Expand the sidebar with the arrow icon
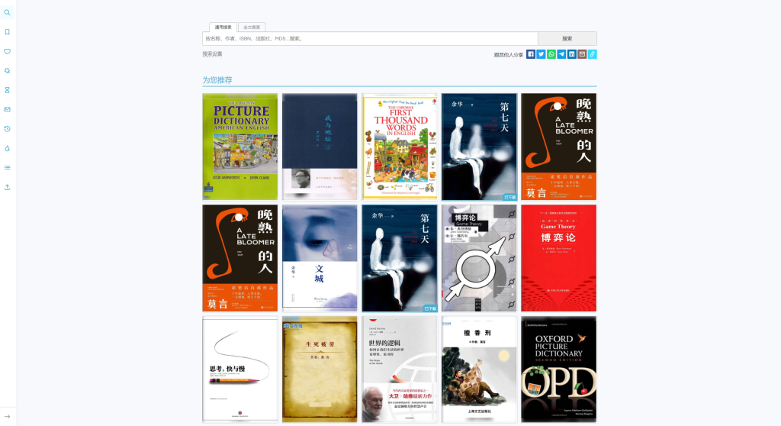Image resolution: width=781 pixels, height=426 pixels. 7,417
